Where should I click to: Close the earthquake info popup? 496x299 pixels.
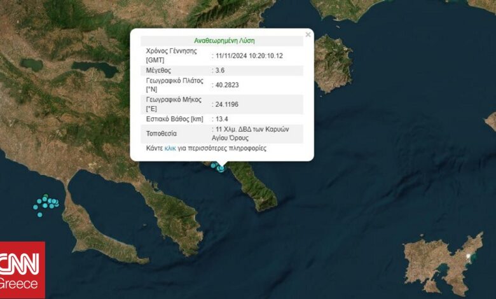(x=308, y=35)
